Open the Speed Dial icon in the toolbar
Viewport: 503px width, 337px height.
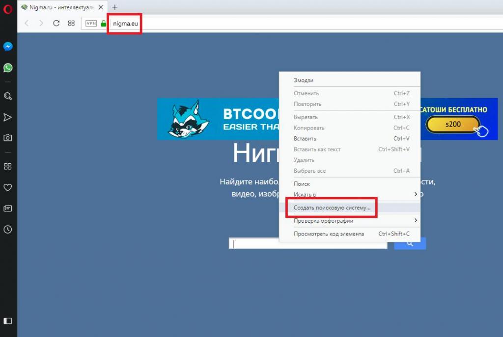tap(71, 23)
